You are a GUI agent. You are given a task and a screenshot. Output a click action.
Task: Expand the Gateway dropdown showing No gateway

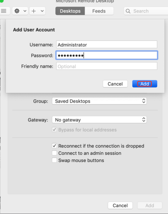tap(99, 120)
